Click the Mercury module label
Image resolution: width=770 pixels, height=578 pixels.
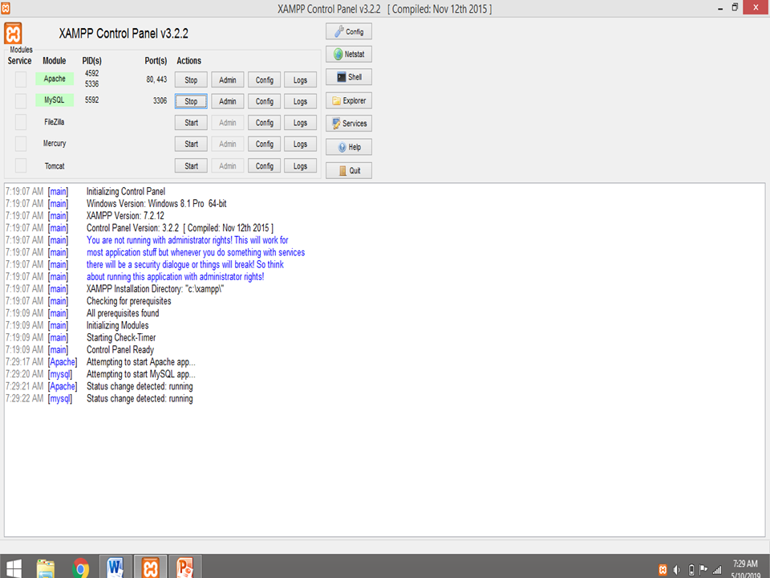55,144
